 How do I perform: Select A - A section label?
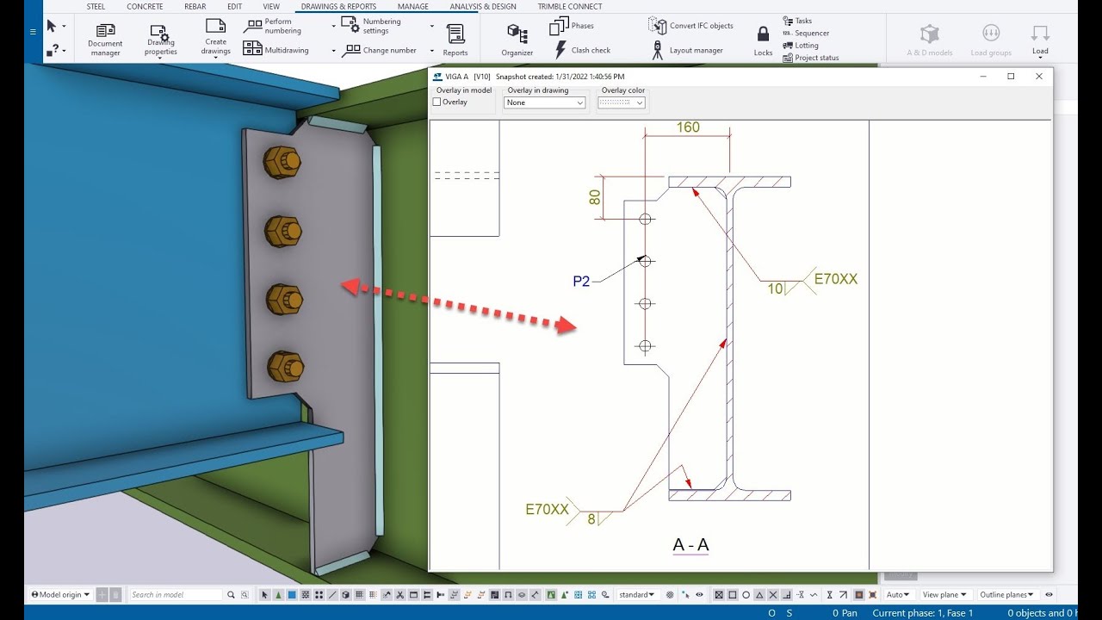[x=690, y=544]
